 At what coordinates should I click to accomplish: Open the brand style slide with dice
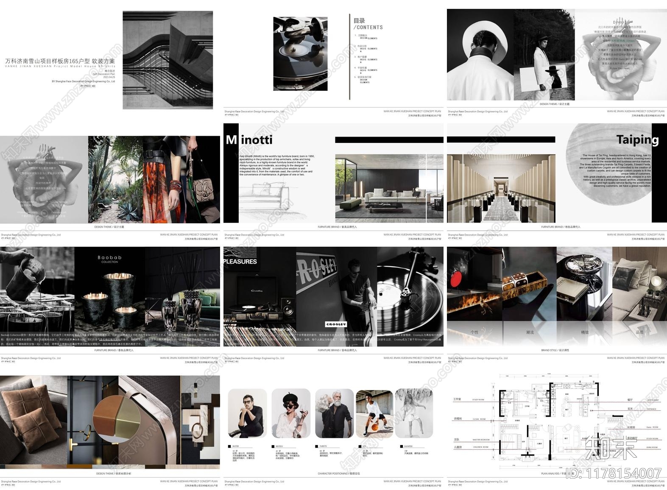click(557, 306)
